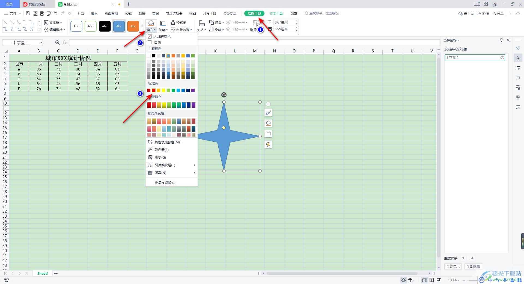The width and height of the screenshot is (524, 284).
Task: Click the floating brush style icon beside the shape
Action: (268, 113)
